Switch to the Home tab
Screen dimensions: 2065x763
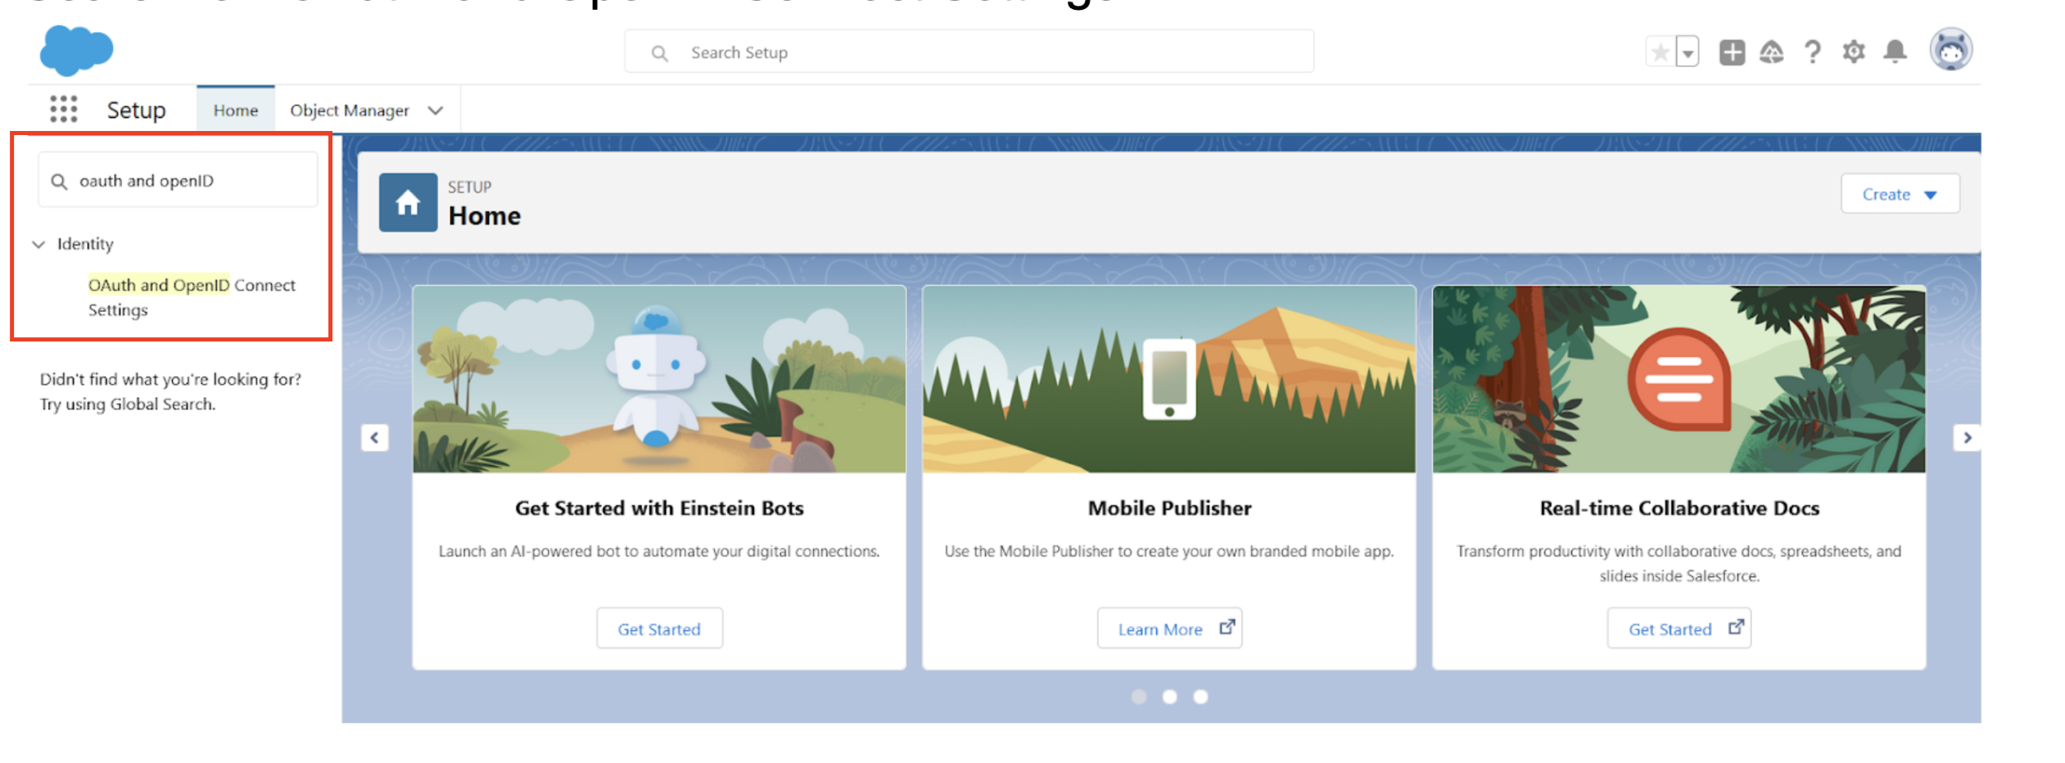(236, 110)
